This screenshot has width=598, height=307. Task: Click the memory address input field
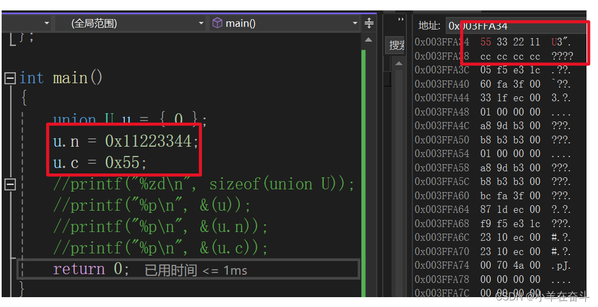click(x=516, y=26)
